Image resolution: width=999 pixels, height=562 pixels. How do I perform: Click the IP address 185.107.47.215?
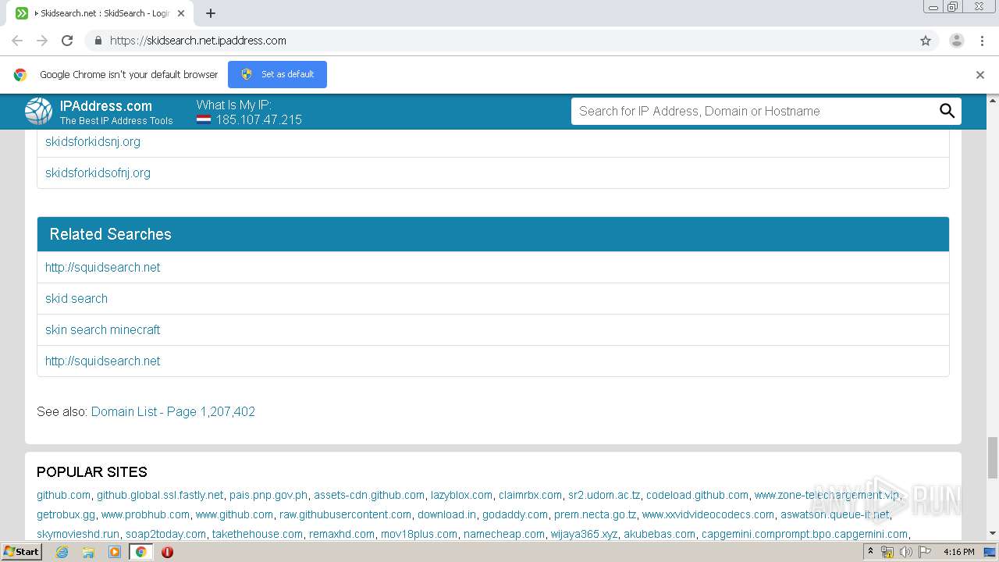click(259, 120)
